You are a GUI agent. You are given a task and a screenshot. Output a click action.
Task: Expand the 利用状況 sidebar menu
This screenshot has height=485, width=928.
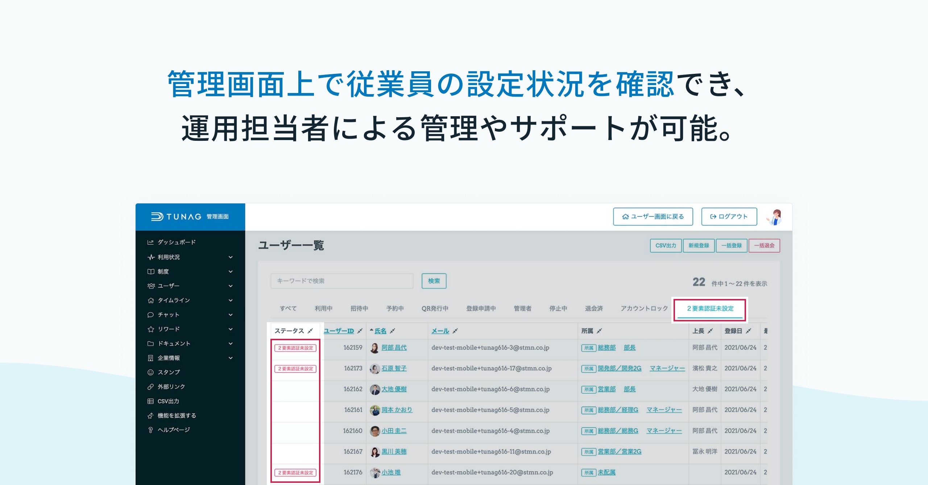click(x=231, y=257)
